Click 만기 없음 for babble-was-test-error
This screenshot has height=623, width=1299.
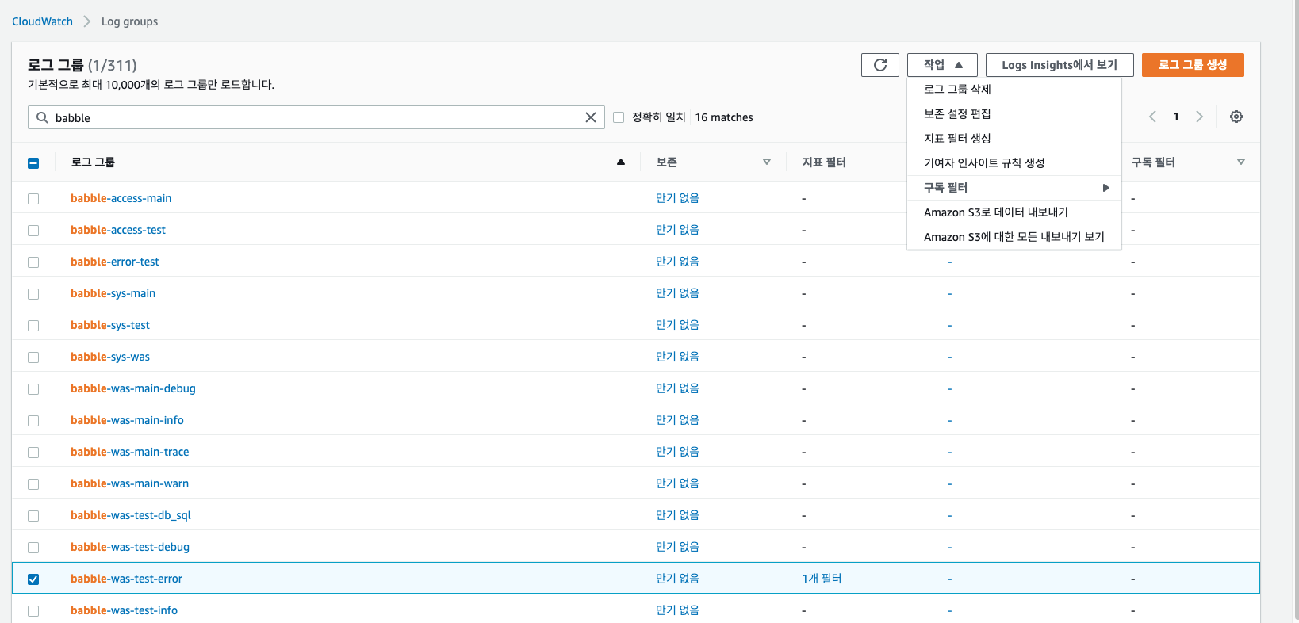click(677, 579)
